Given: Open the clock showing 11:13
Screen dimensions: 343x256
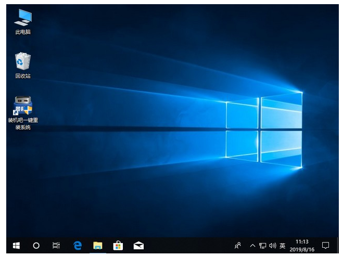Looking at the screenshot, I should tap(302, 245).
